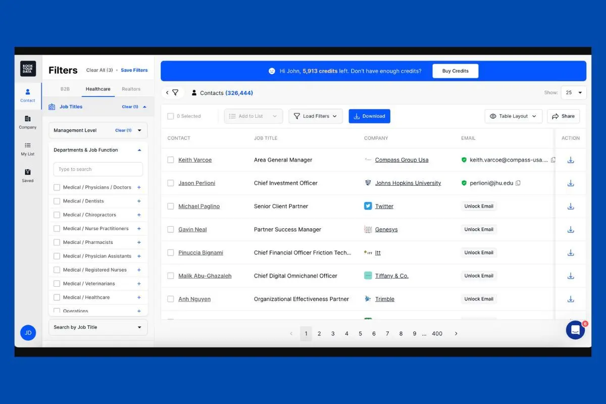Go to page 2
The image size is (606, 404).
click(x=319, y=334)
